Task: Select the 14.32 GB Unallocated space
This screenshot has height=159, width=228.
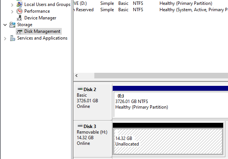Action: pos(168,141)
